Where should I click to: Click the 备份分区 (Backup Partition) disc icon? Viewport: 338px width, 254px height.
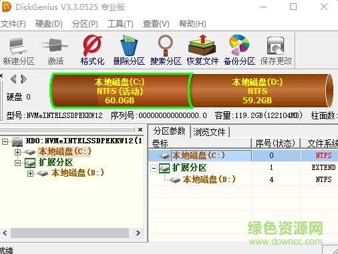tap(239, 45)
